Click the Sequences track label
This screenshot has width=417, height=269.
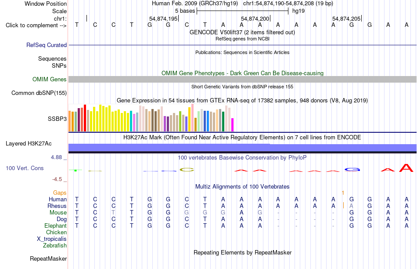coord(52,58)
